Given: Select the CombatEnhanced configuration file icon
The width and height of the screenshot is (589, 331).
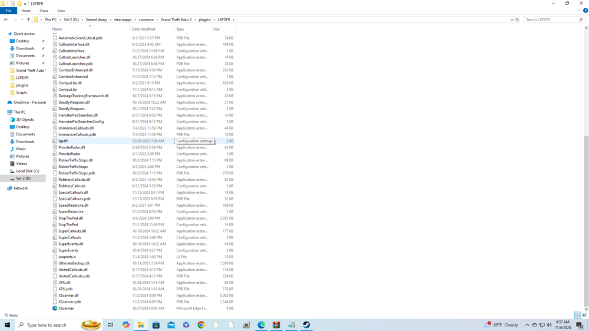Looking at the screenshot, I should click(x=55, y=77).
